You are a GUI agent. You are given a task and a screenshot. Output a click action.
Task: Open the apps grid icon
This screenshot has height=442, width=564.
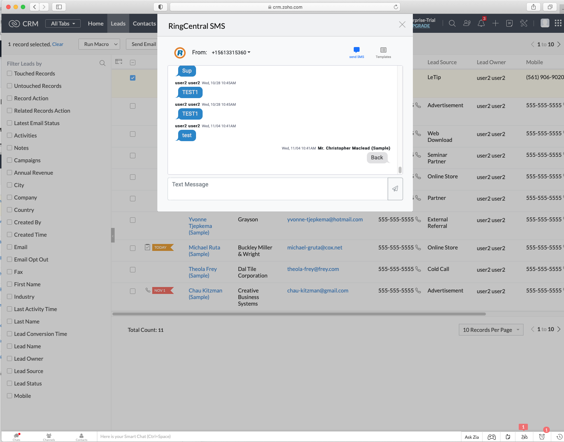(558, 23)
